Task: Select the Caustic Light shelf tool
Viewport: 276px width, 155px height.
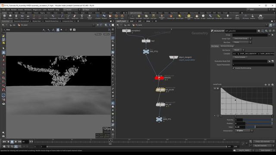Action: tap(210, 17)
